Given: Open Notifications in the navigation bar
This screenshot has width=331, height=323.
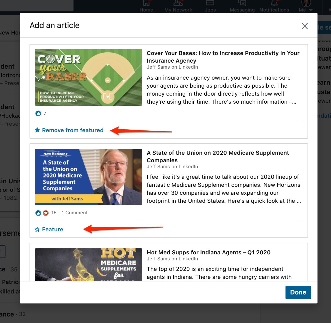Looking at the screenshot, I should (274, 7).
